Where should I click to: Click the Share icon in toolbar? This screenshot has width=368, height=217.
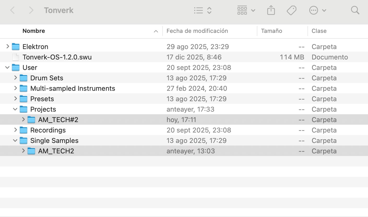point(271,10)
